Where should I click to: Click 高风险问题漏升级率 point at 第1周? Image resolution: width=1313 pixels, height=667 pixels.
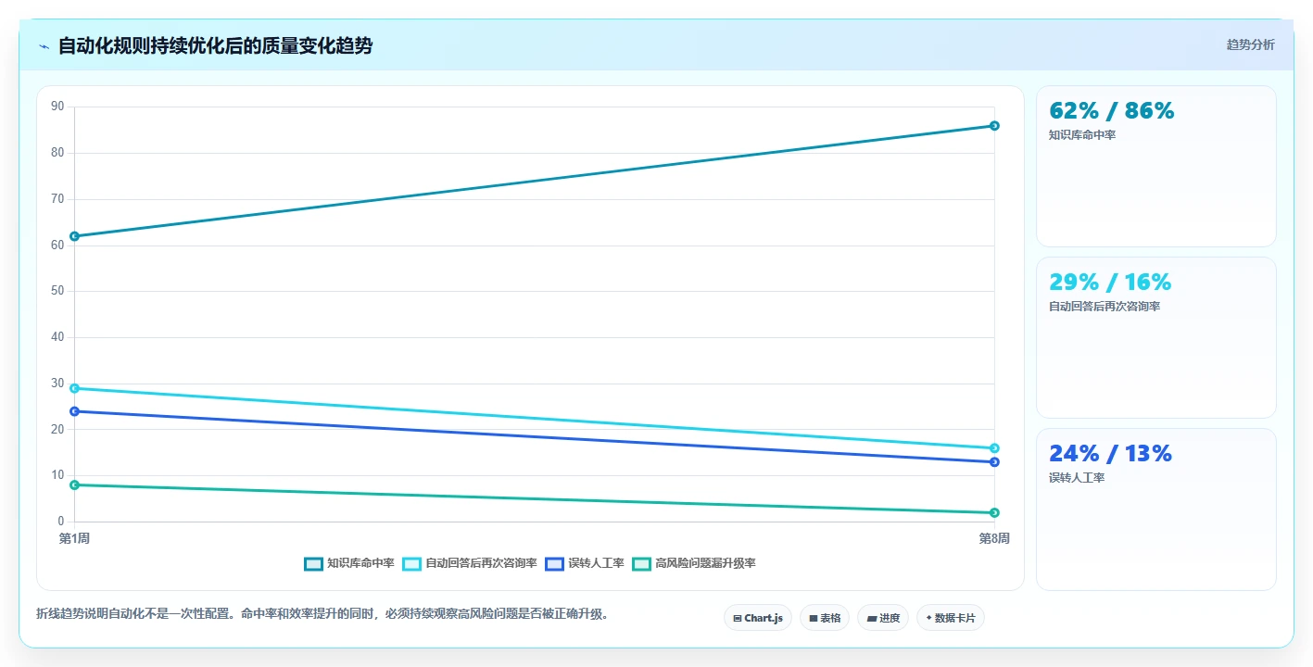pyautogui.click(x=74, y=485)
